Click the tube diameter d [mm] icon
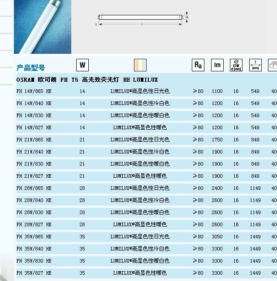This screenshot has width=277, height=281. [x=236, y=65]
